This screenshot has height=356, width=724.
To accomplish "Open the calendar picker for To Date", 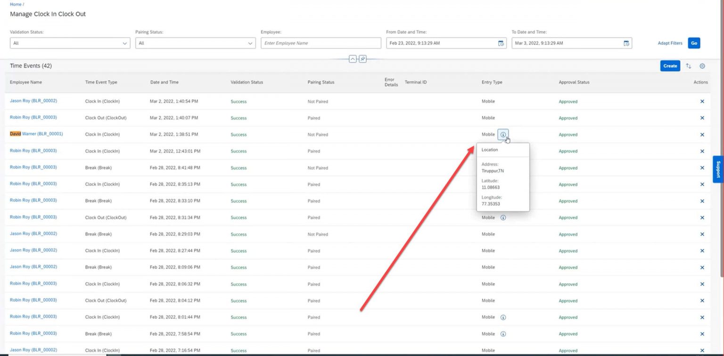I will [x=626, y=43].
